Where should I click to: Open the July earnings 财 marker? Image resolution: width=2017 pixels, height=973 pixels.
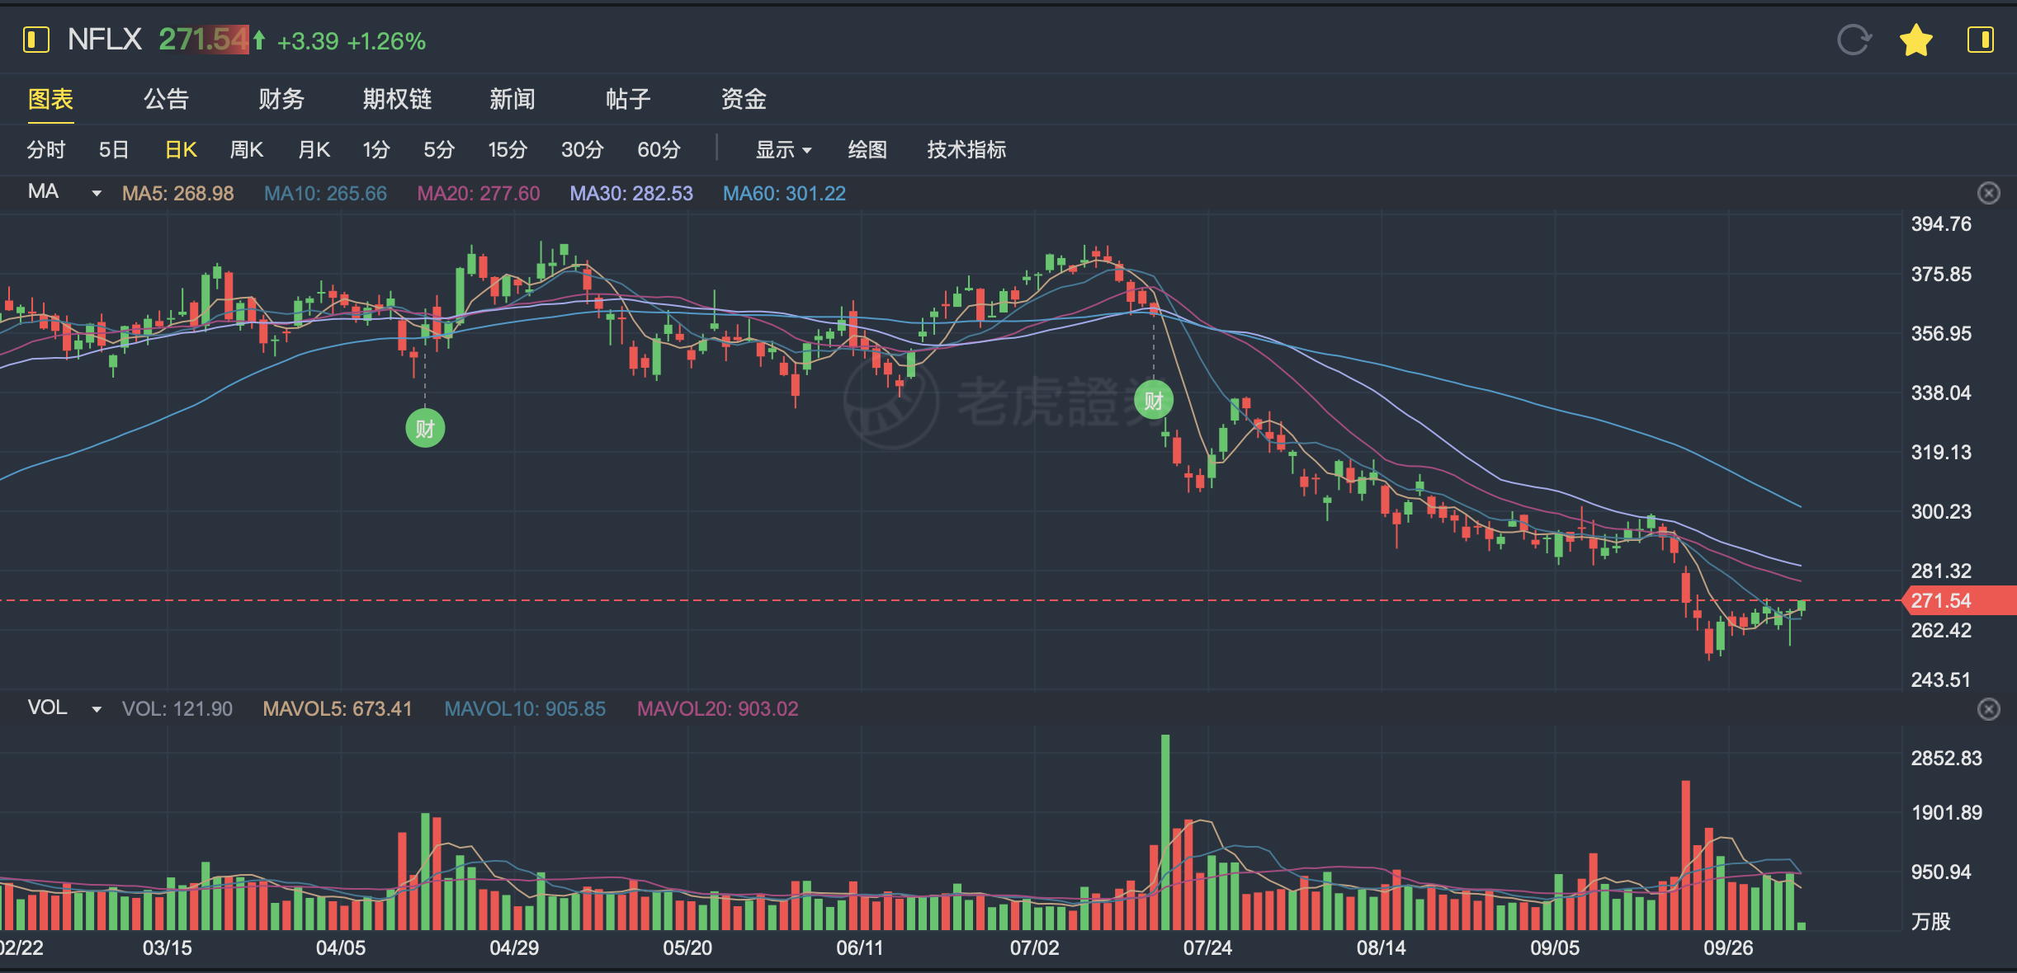tap(1154, 401)
